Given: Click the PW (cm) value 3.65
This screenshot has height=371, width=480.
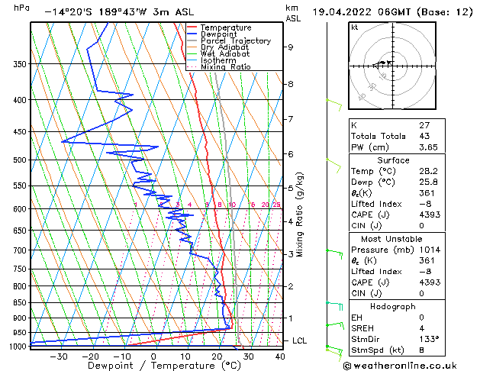Looking at the screenshot, I should pyautogui.click(x=429, y=147).
